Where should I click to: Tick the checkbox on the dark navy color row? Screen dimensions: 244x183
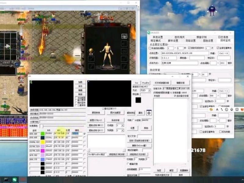pyautogui.click(x=84, y=138)
